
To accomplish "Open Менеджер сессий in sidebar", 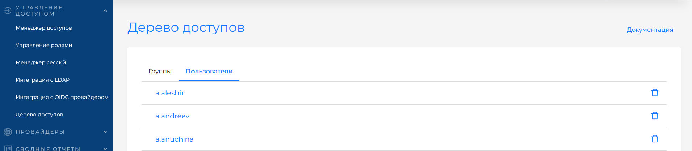I will [41, 62].
